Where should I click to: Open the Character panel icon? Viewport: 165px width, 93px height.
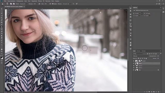131,33
